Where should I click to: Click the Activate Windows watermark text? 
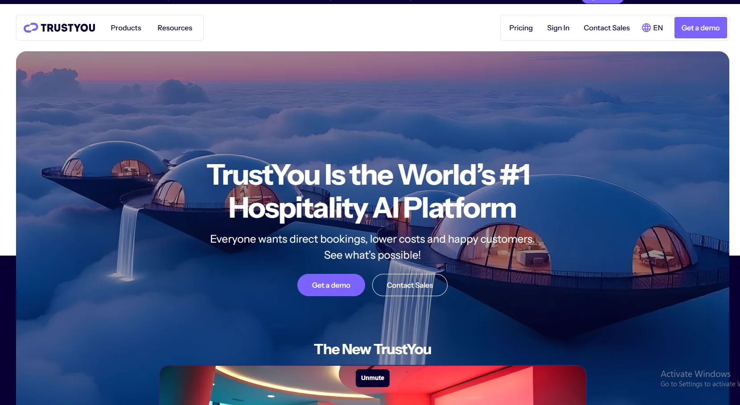pyautogui.click(x=695, y=374)
